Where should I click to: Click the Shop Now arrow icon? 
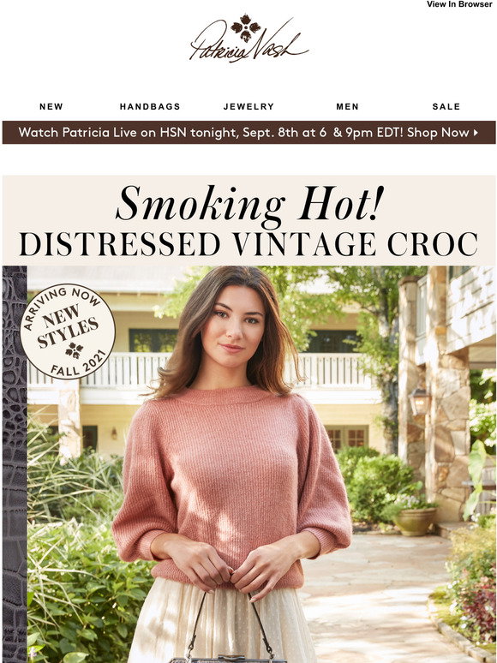point(476,133)
